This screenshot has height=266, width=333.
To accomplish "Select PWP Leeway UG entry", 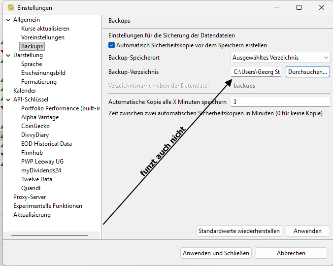I will click(x=42, y=162).
